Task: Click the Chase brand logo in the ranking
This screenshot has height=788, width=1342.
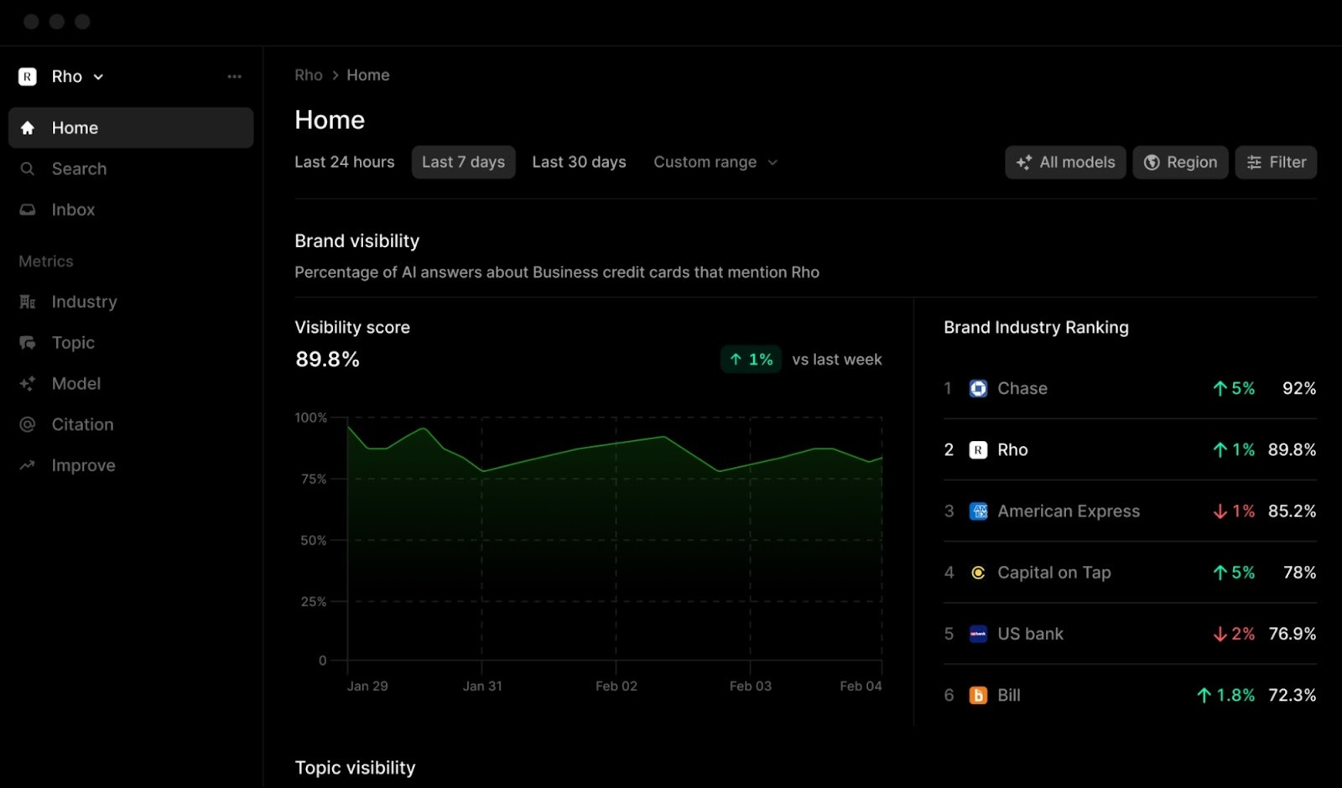Action: pos(978,388)
